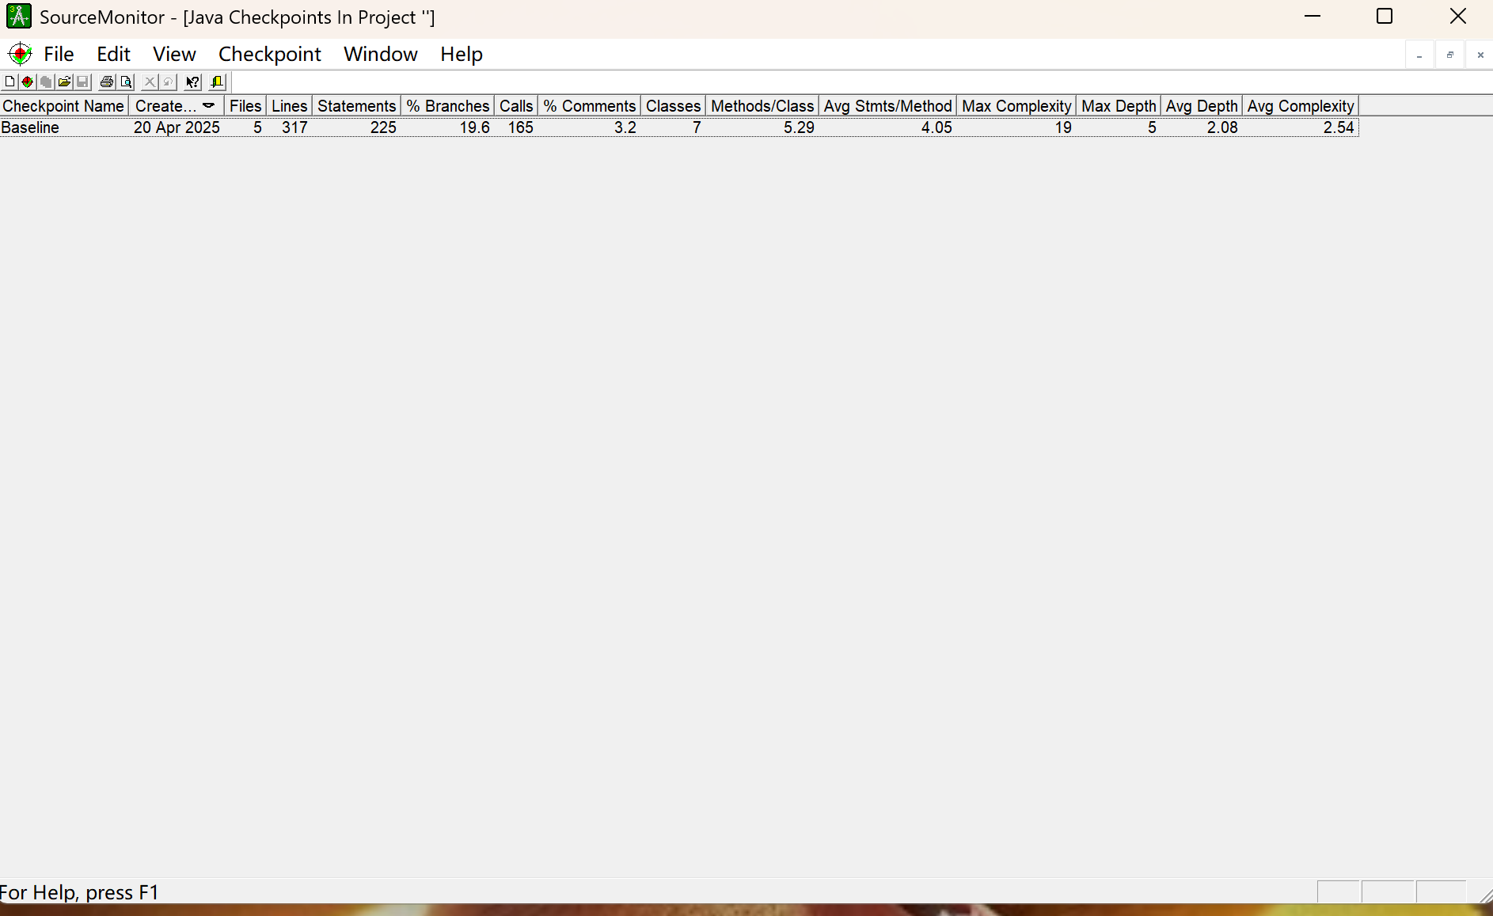The height and width of the screenshot is (916, 1493).
Task: Close the inner checkpoints child window
Action: pyautogui.click(x=1480, y=55)
